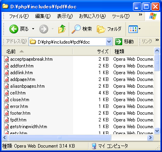Click the horizontal scrollbar left arrow
162x152 pixels.
click(5, 138)
